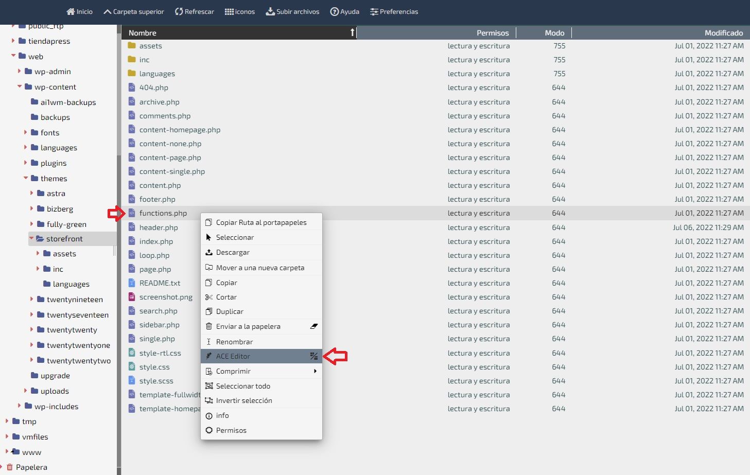Expand the twentytwenty folder arrow

(x=32, y=329)
